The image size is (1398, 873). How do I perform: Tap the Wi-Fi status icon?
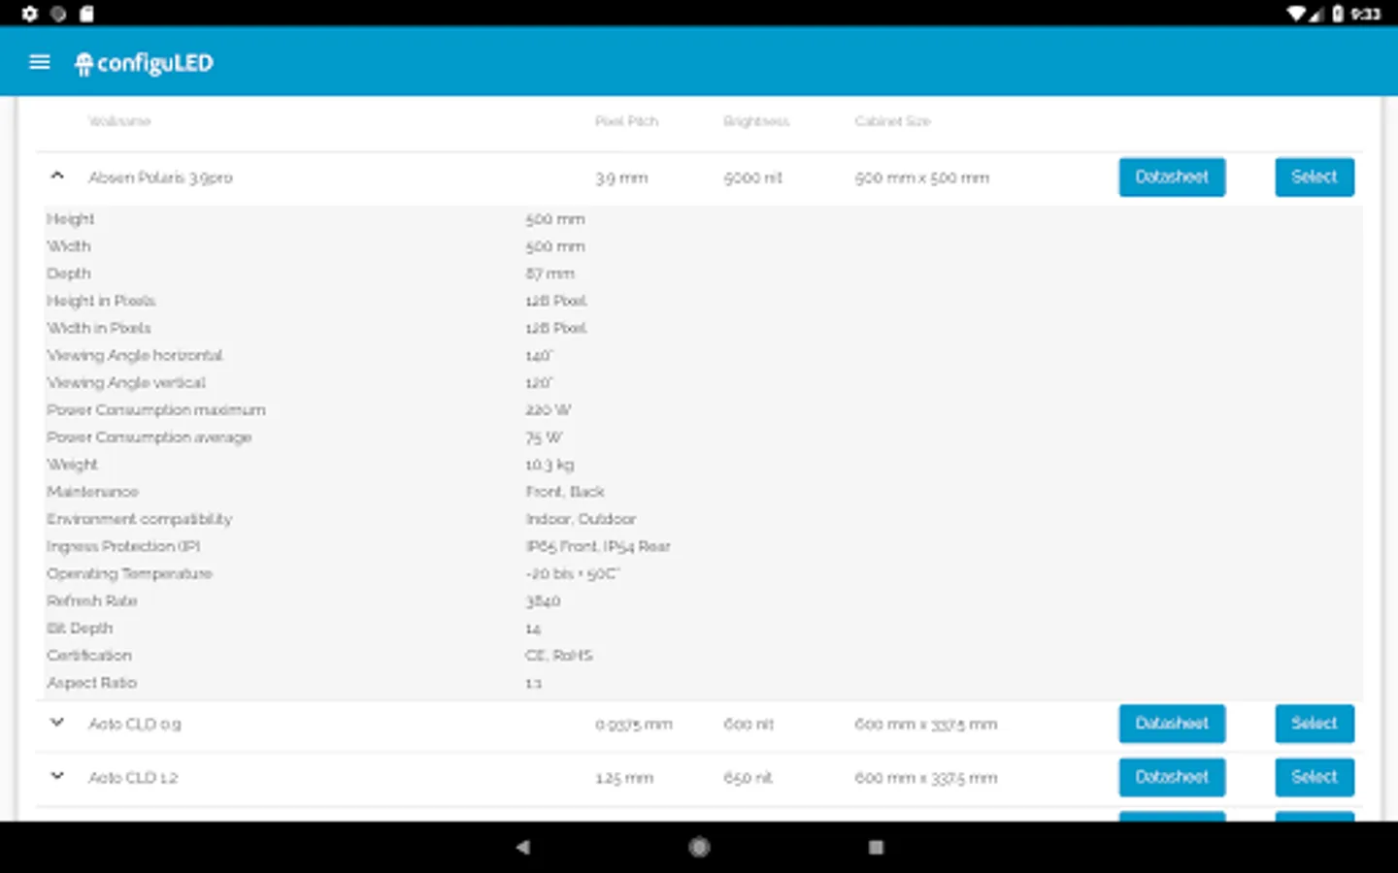1296,14
